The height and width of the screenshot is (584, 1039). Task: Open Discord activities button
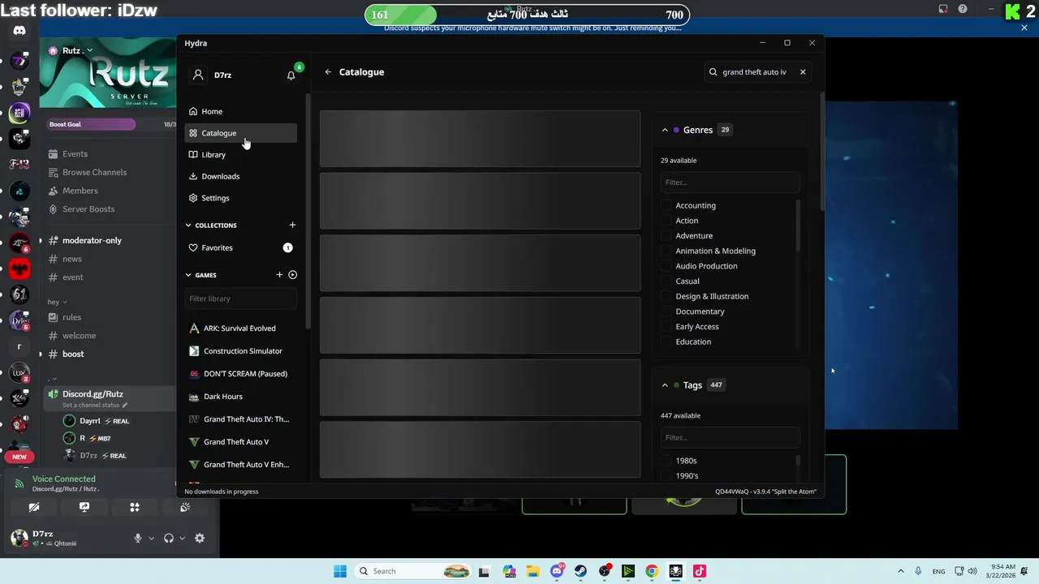135,508
